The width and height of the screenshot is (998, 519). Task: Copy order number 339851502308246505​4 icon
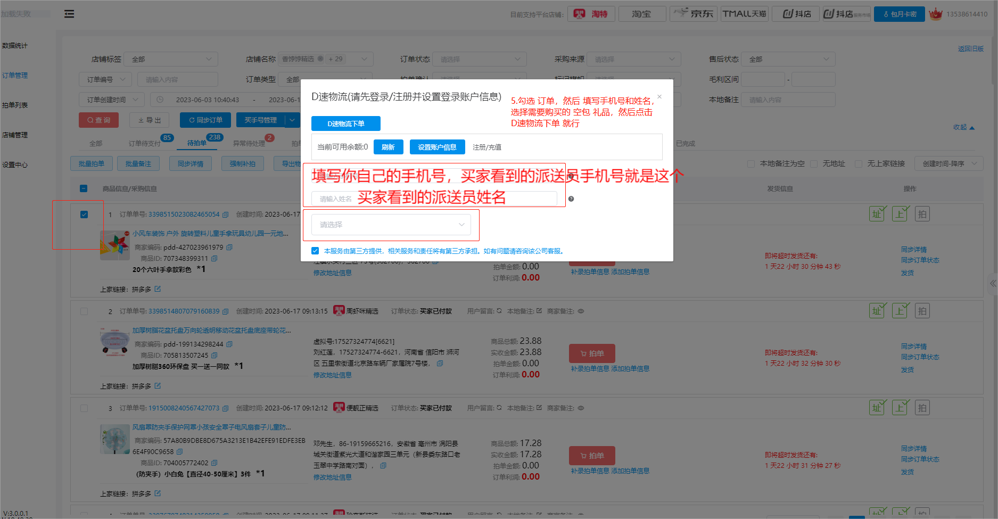click(225, 215)
